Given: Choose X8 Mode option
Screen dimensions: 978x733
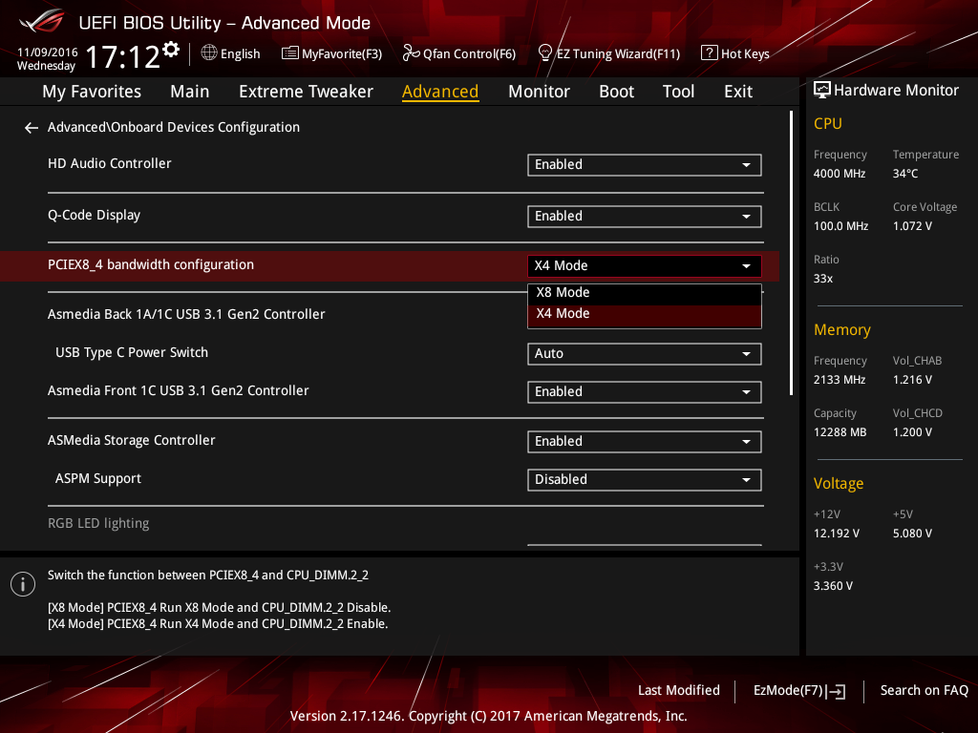Looking at the screenshot, I should 645,293.
